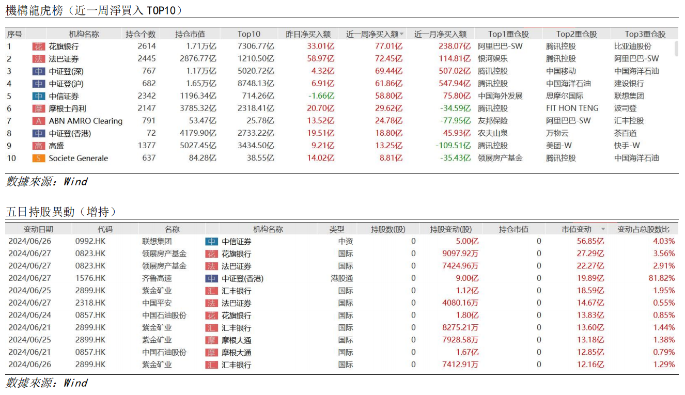Click the 56.85亿 market value change
The height and width of the screenshot is (395, 685).
(x=590, y=242)
